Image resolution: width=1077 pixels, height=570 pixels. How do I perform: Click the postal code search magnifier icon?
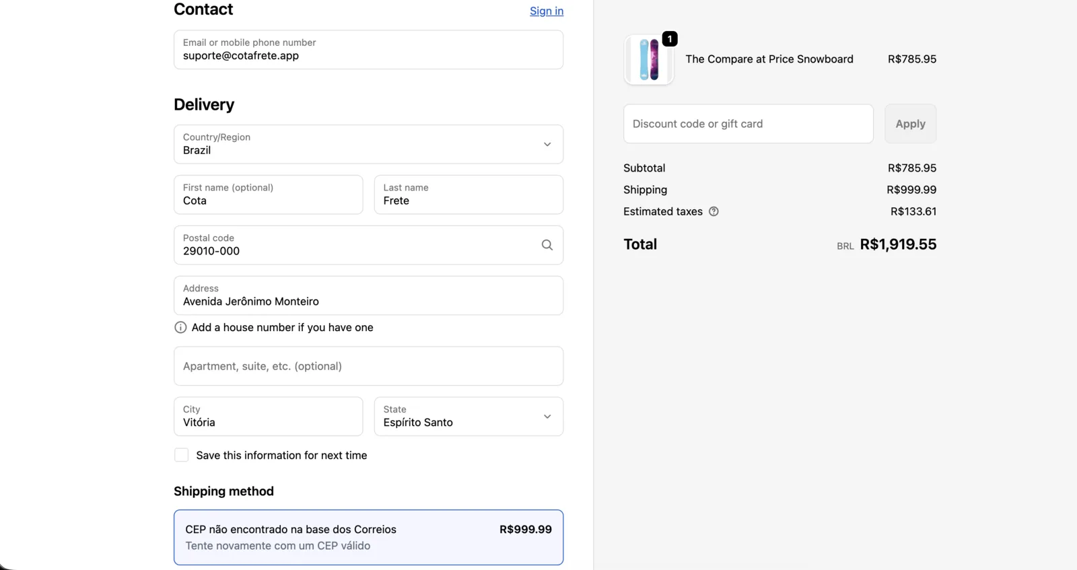(x=547, y=245)
